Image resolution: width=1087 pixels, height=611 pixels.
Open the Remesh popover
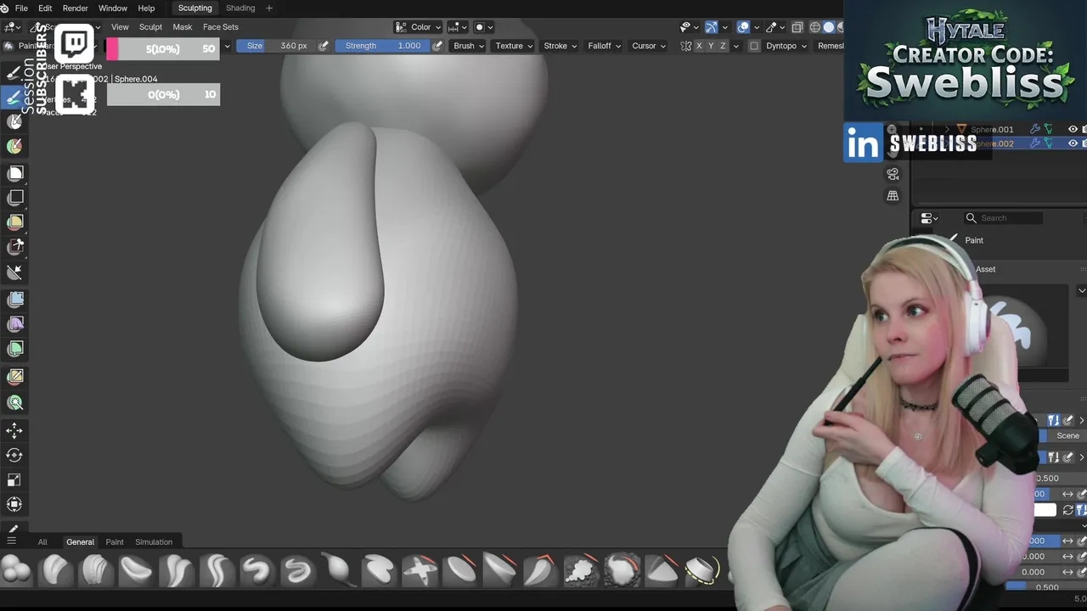831,46
